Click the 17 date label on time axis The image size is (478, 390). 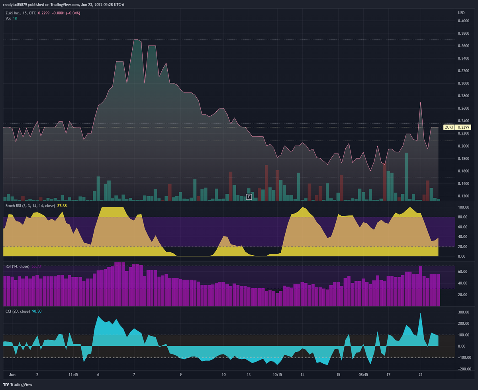point(389,375)
